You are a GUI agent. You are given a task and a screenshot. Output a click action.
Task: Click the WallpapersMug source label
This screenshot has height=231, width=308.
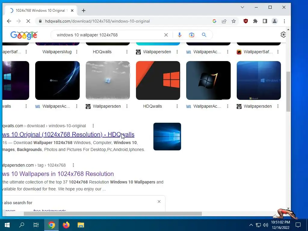click(57, 52)
